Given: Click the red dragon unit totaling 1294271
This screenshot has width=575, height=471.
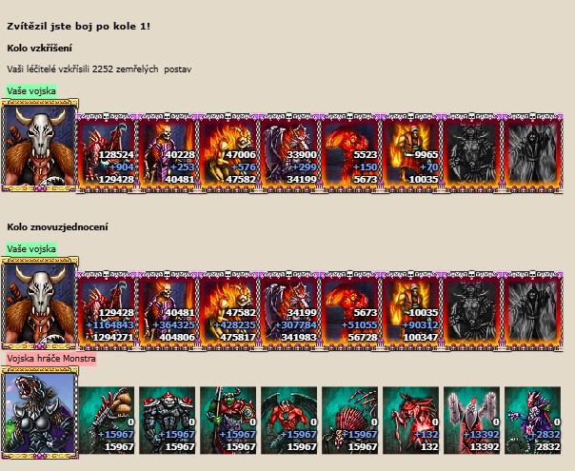Looking at the screenshot, I should tap(107, 311).
